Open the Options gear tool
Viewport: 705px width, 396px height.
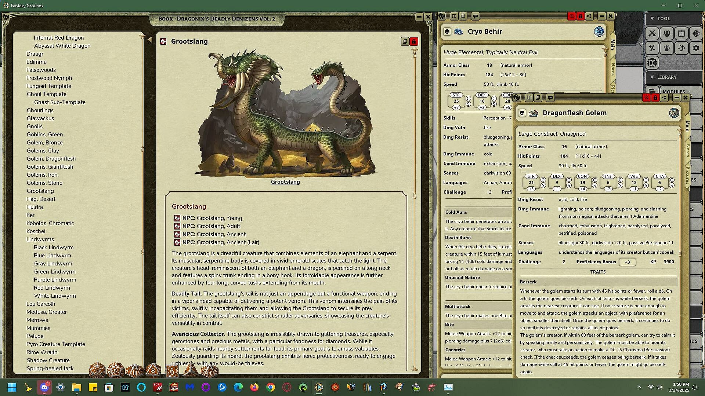tap(696, 48)
